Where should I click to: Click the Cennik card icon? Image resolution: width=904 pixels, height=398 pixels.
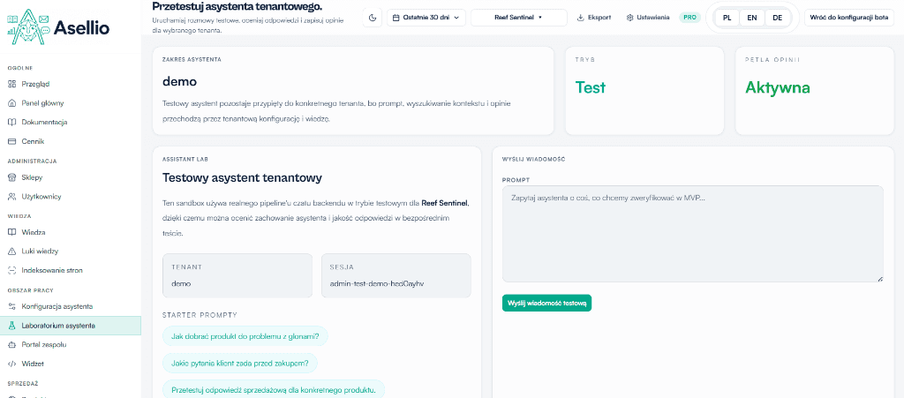tap(11, 141)
